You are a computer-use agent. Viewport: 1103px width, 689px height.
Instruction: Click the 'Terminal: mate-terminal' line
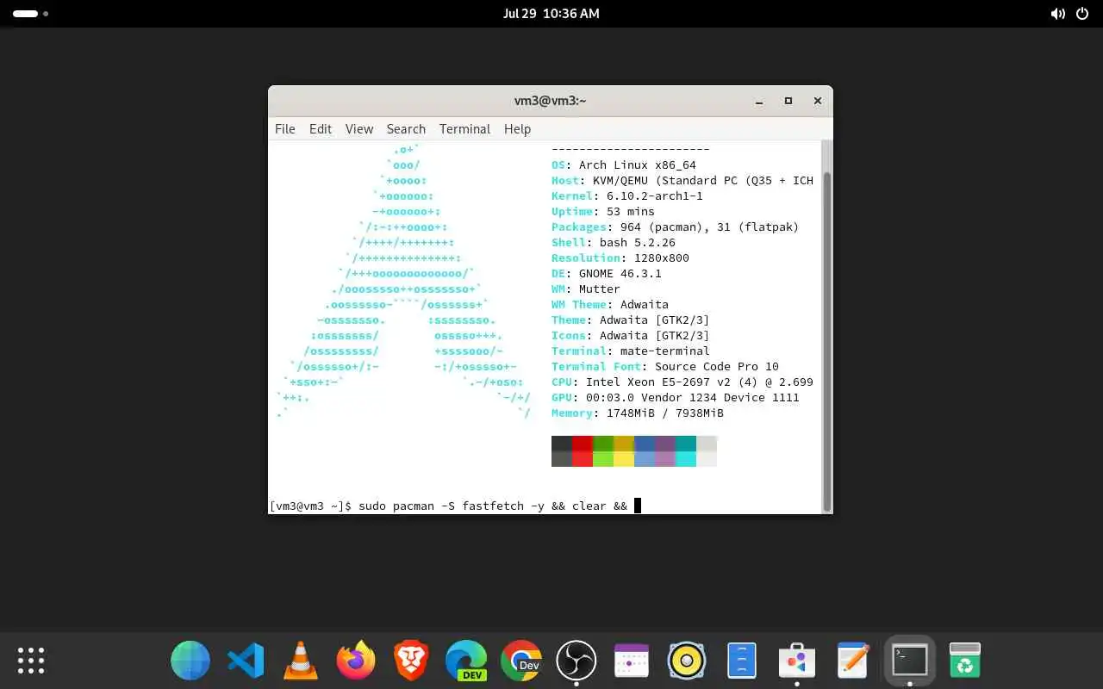(x=631, y=351)
